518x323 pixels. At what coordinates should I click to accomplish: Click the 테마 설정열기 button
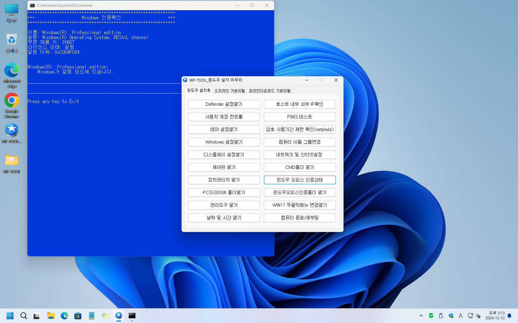pos(224,130)
